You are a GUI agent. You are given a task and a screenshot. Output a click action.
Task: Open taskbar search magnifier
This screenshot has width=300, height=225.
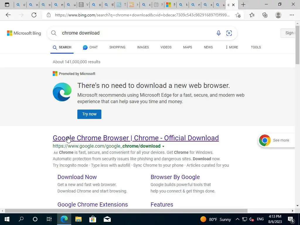click(x=21, y=219)
